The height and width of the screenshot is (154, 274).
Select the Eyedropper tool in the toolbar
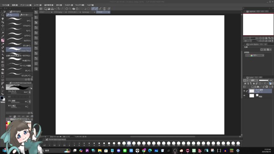point(3,36)
